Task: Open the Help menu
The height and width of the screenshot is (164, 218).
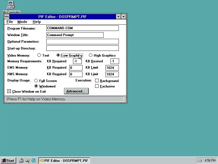Action: tap(37, 22)
